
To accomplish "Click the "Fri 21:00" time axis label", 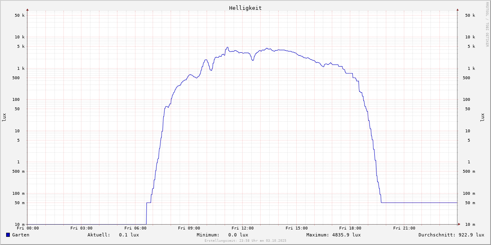I will tap(404, 228).
